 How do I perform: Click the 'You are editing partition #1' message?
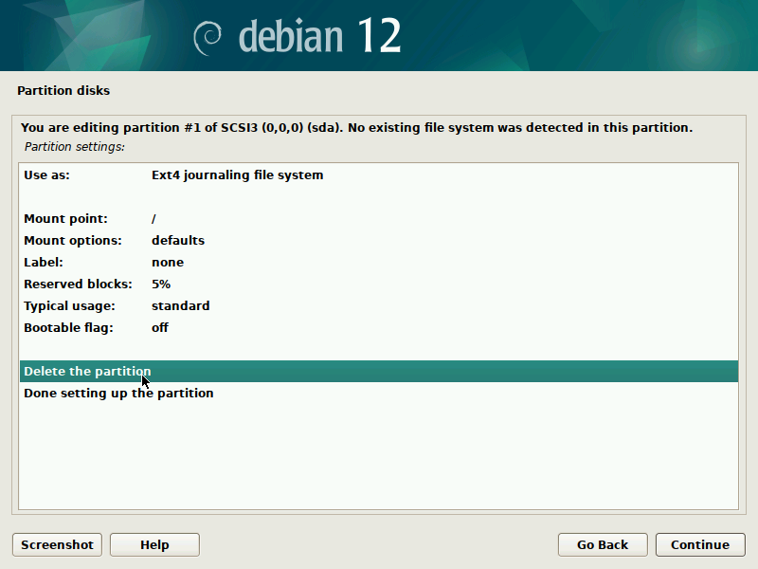pyautogui.click(x=356, y=128)
